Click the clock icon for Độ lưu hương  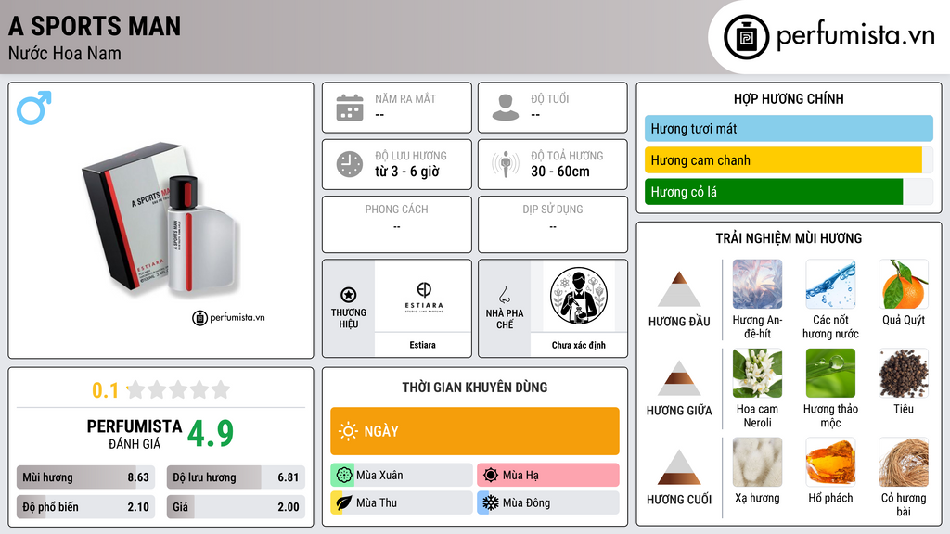pyautogui.click(x=350, y=164)
